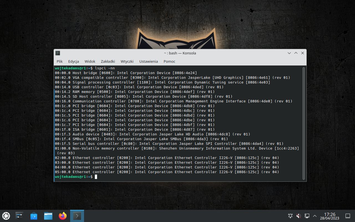The width and height of the screenshot is (355, 222).
Task: Open the KDE application launcher
Action: click(6, 216)
